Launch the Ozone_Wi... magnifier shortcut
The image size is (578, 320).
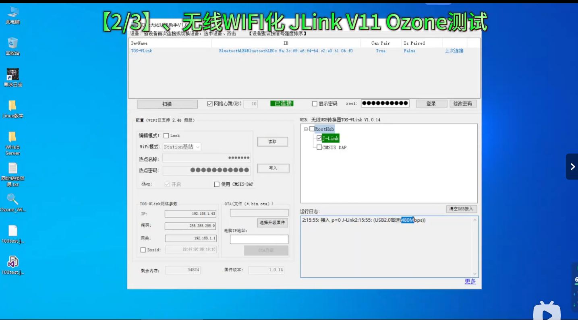13,203
